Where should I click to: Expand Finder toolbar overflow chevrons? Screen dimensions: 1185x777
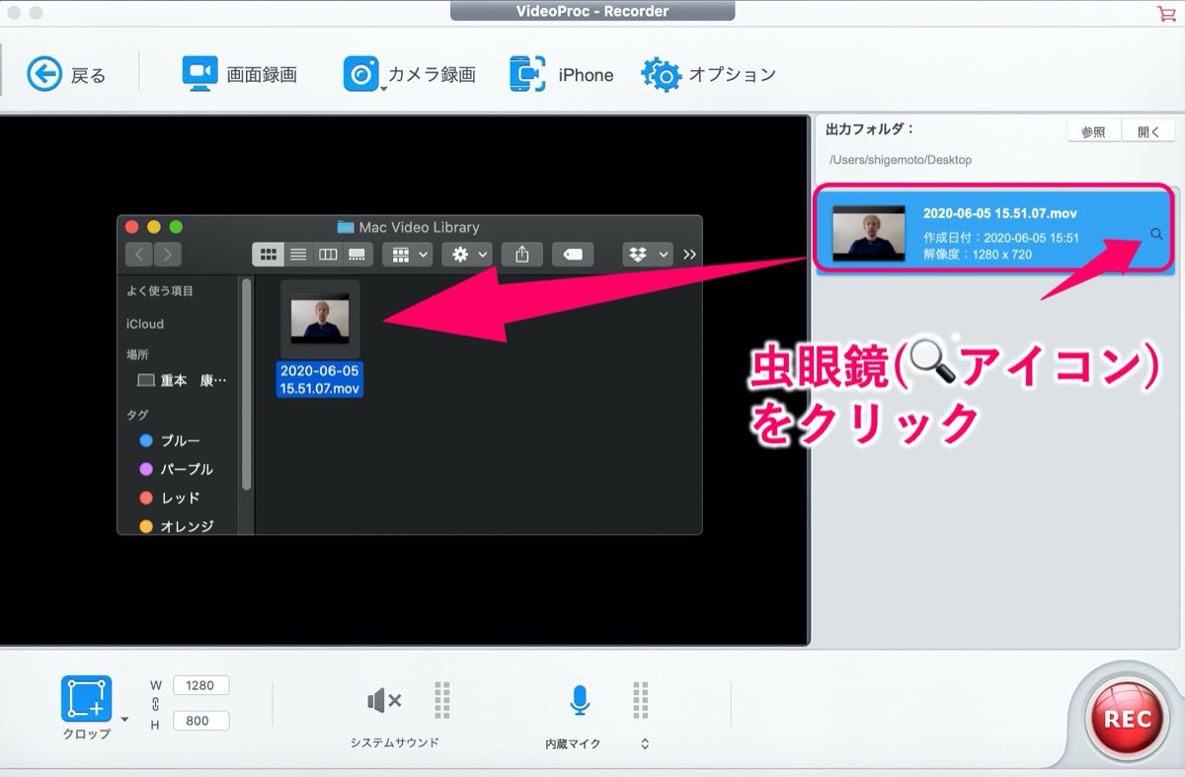[x=689, y=255]
